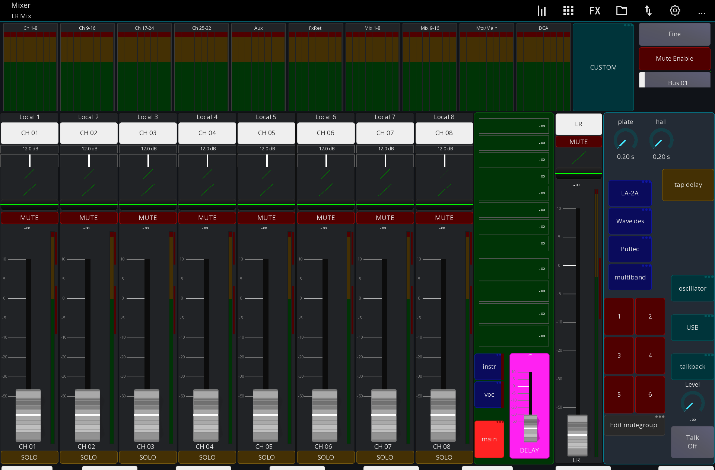
Task: Open the grid/home apps icon
Action: click(x=568, y=10)
